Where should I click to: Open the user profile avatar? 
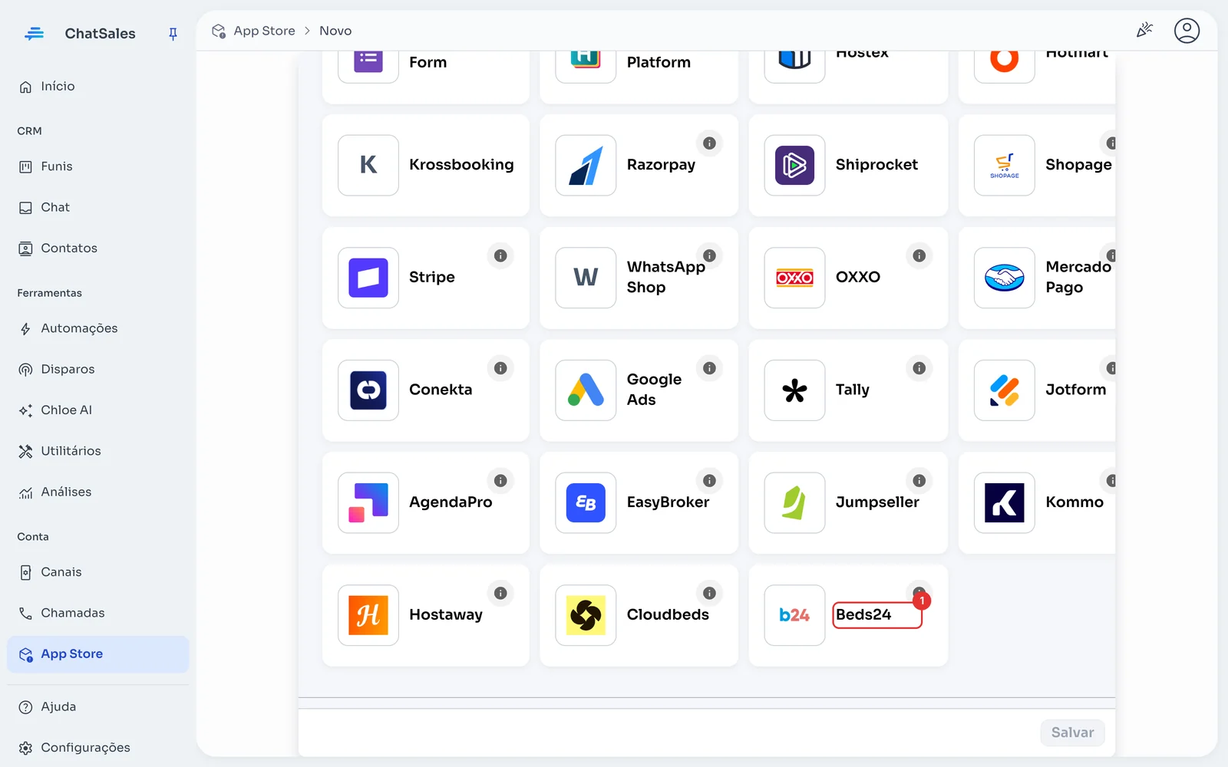click(x=1187, y=31)
